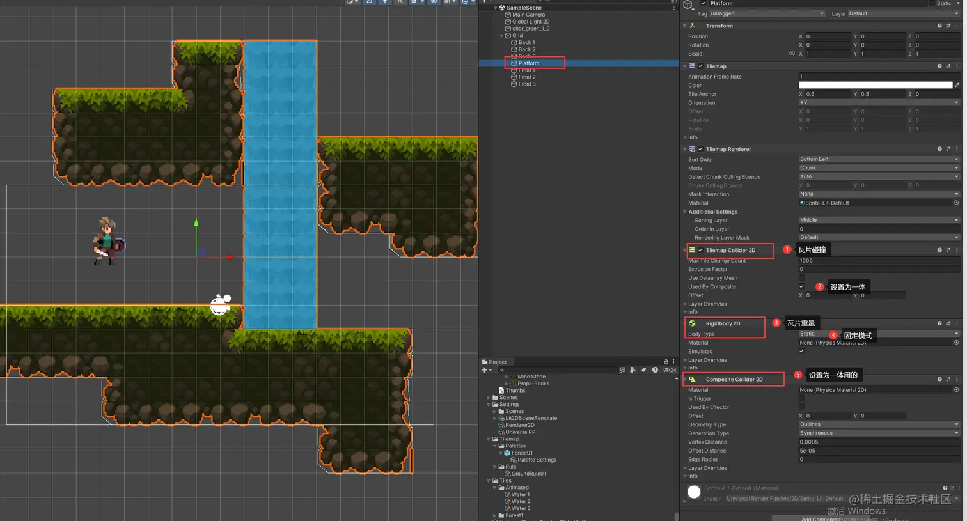This screenshot has height=521, width=967.
Task: Uncheck Rigidbody 2D Simulated checkbox
Action: coord(801,351)
